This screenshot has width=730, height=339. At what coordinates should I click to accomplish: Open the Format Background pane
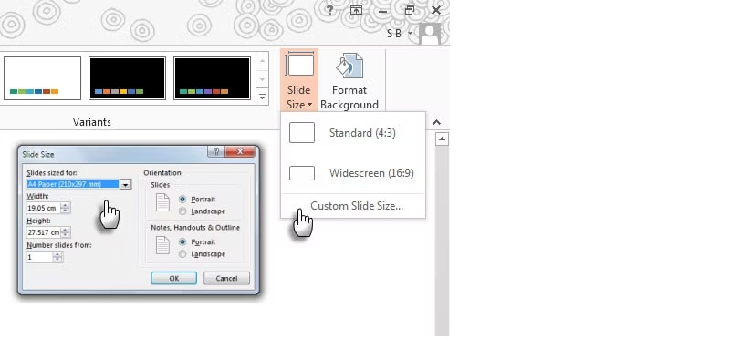point(349,80)
